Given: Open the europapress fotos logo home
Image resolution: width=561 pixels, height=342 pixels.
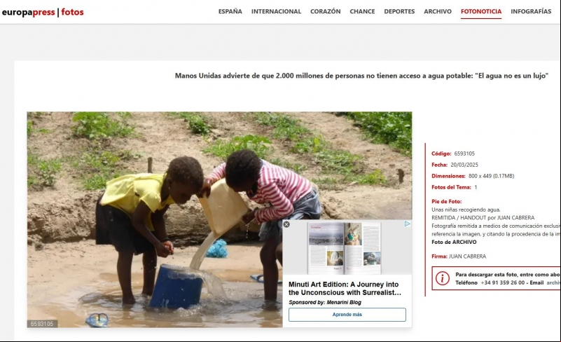Looking at the screenshot, I should [43, 12].
